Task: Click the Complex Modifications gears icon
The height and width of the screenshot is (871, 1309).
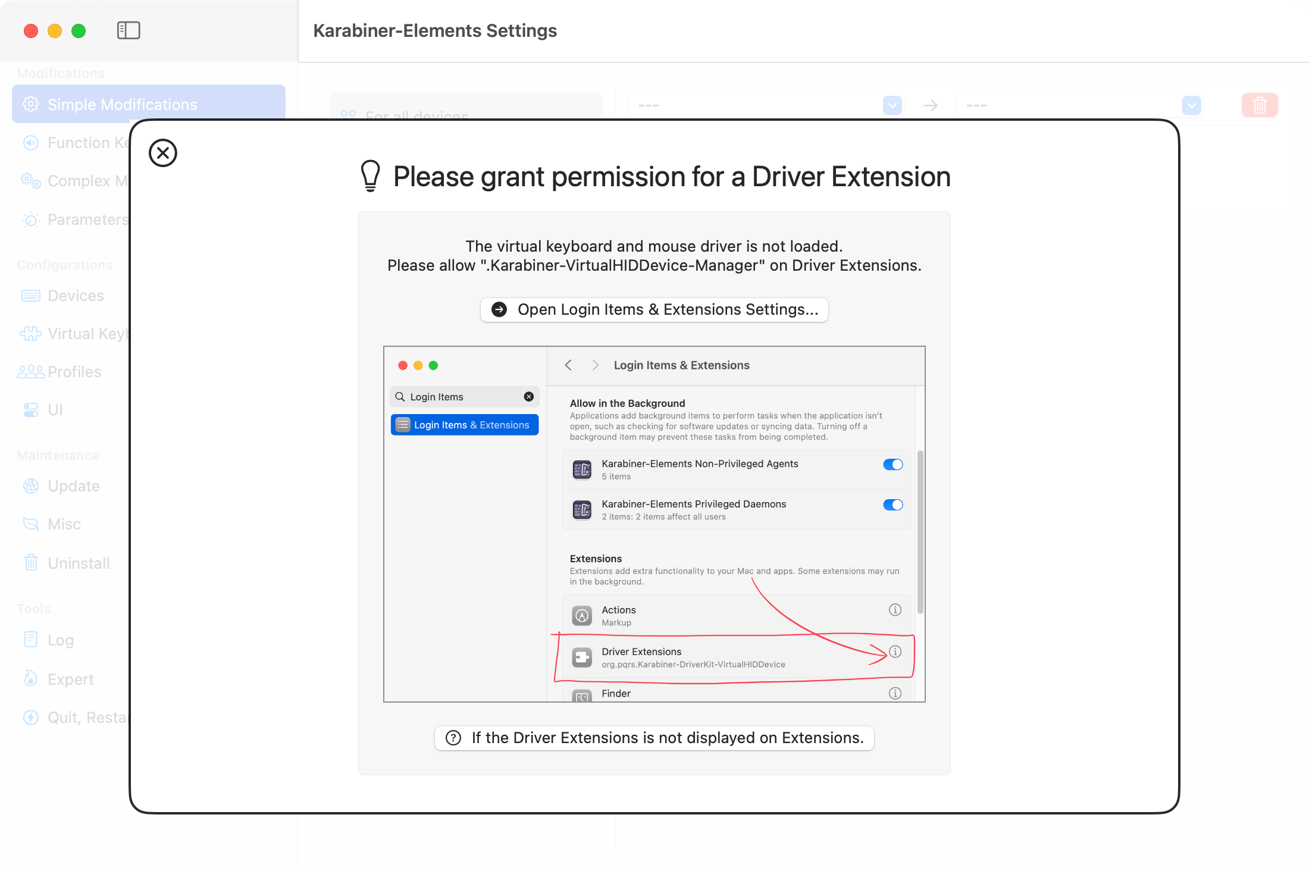Action: [x=31, y=181]
